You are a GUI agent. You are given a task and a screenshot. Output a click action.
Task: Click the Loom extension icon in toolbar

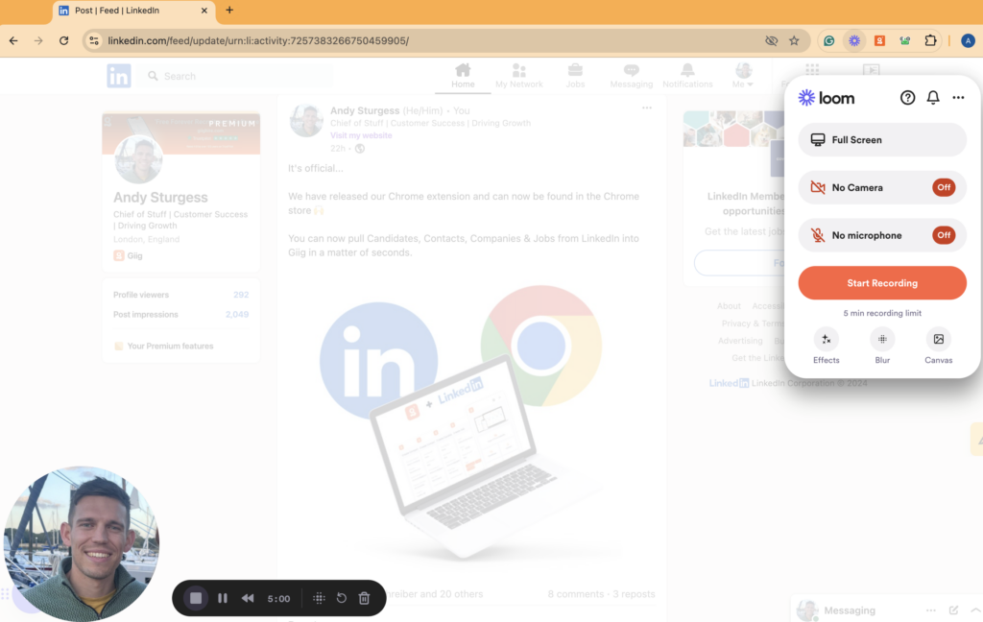(854, 40)
